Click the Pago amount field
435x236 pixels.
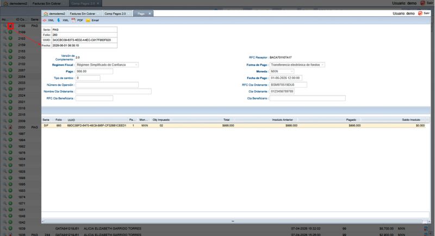click(x=94, y=71)
